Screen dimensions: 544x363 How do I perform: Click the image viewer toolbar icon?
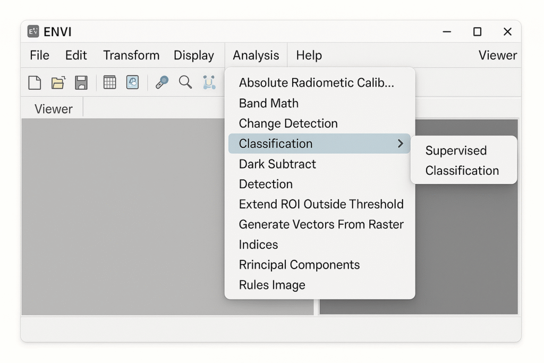[x=132, y=82]
